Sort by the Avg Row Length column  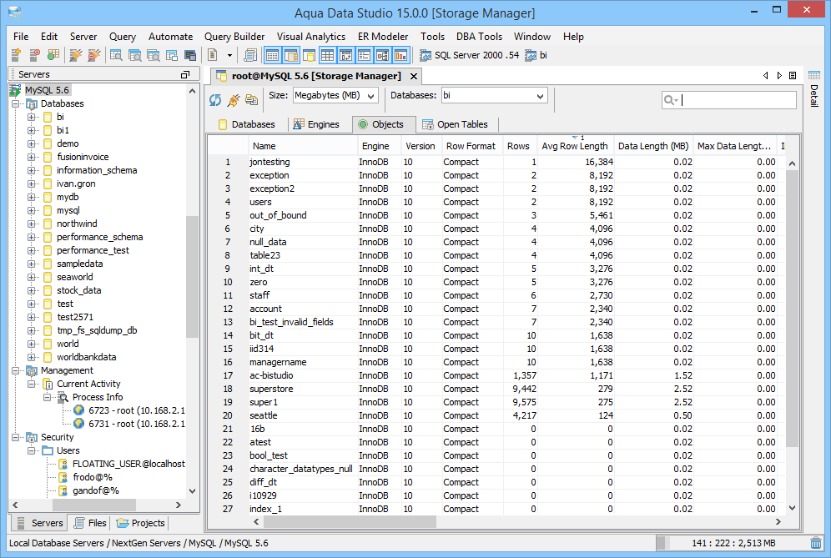[x=575, y=146]
